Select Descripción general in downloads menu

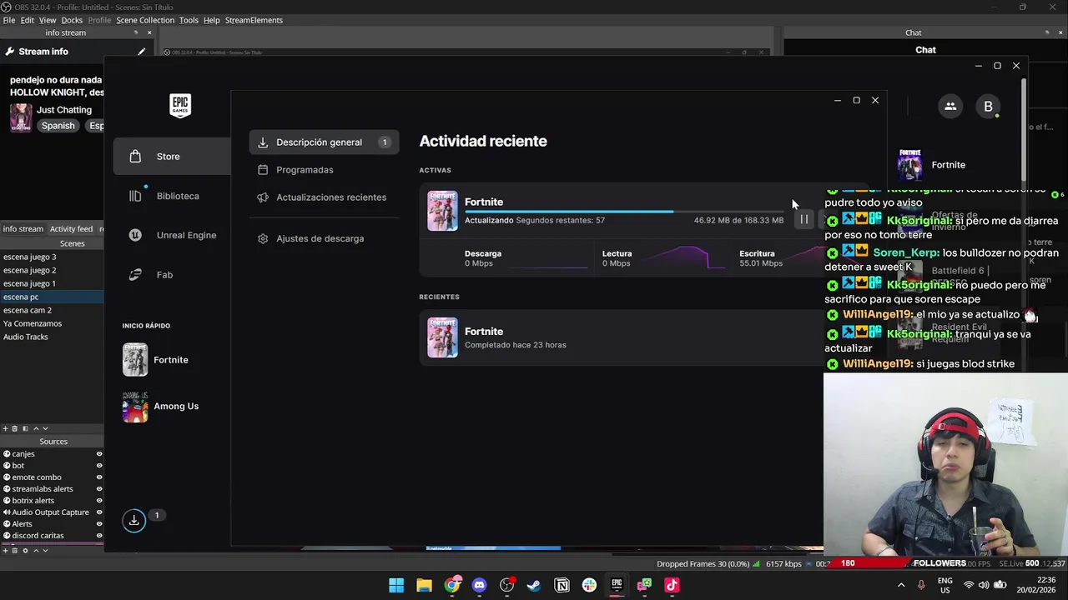[324, 142]
